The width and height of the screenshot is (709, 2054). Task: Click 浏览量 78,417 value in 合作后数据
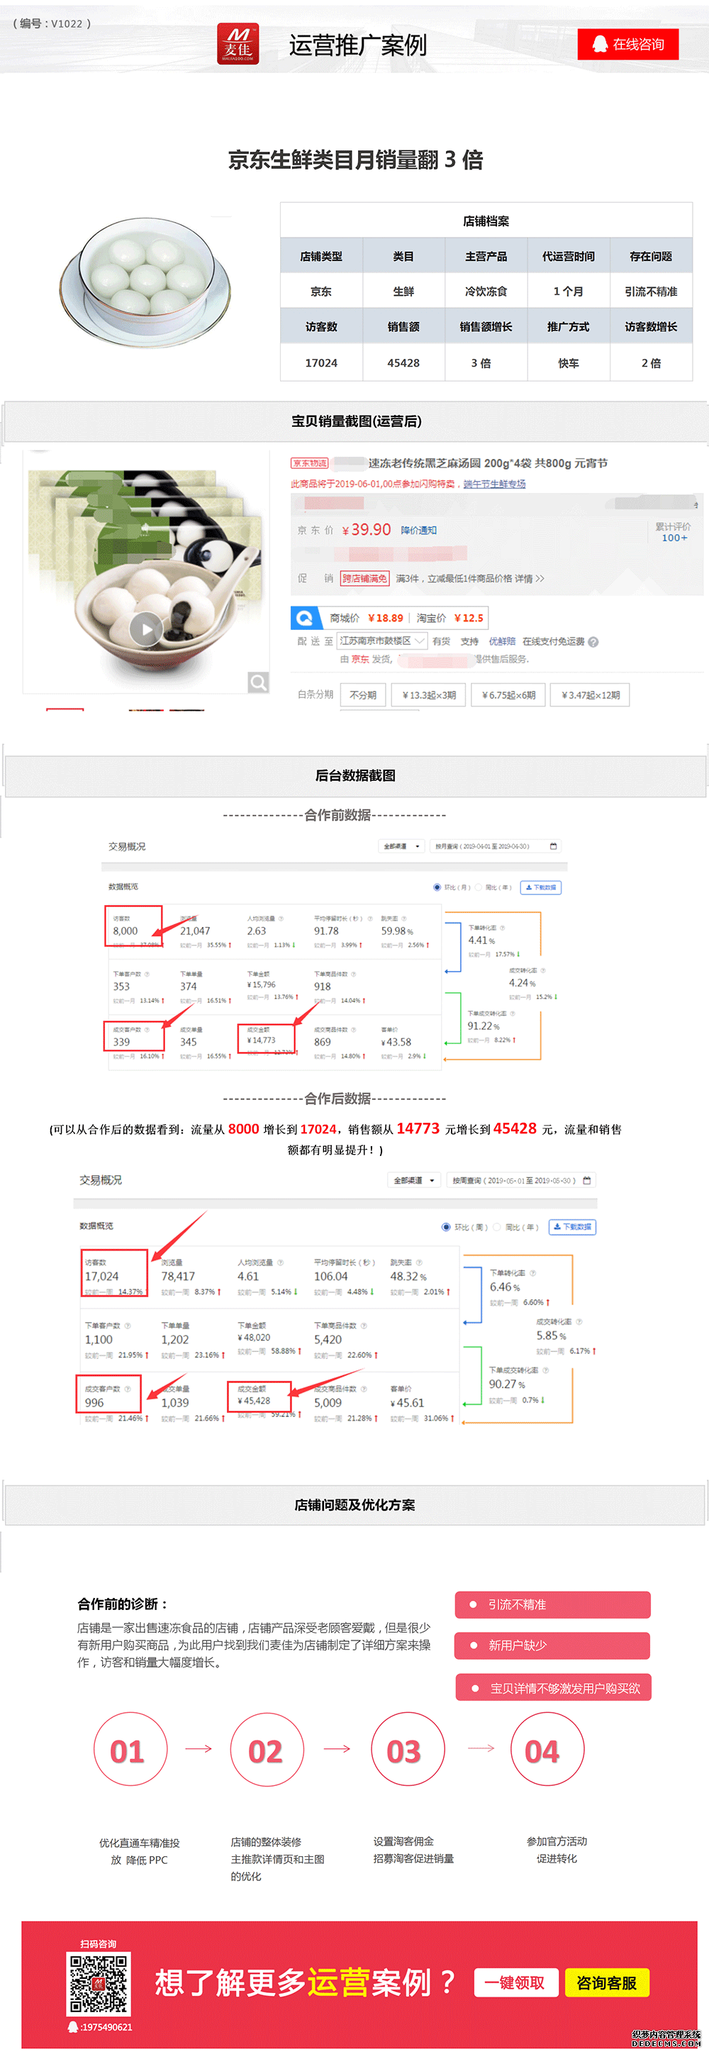pos(178,1277)
